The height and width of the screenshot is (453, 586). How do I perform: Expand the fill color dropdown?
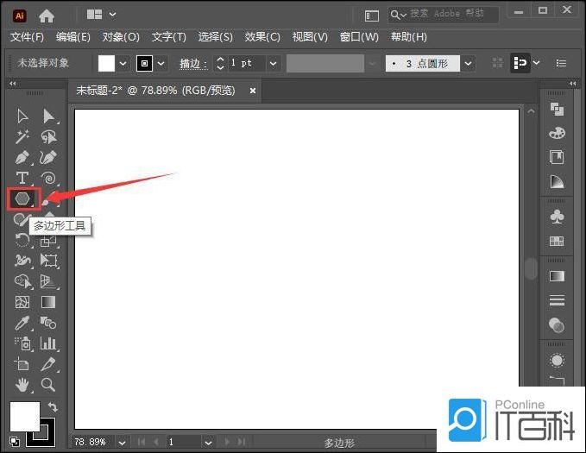123,64
